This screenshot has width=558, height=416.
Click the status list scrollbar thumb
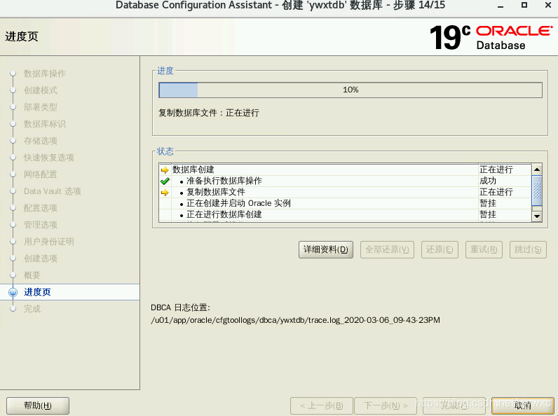[x=537, y=190]
